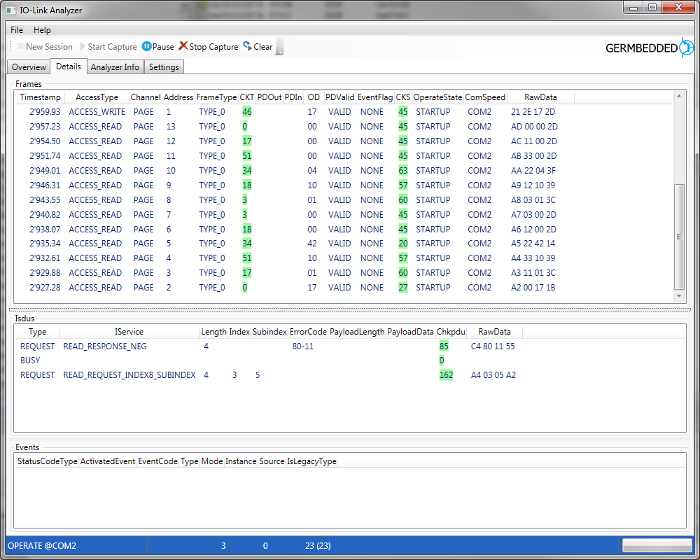Open the Settings tab

[x=164, y=67]
